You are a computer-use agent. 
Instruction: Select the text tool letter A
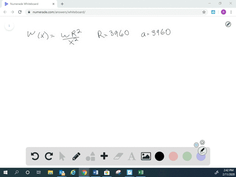(x=132, y=156)
